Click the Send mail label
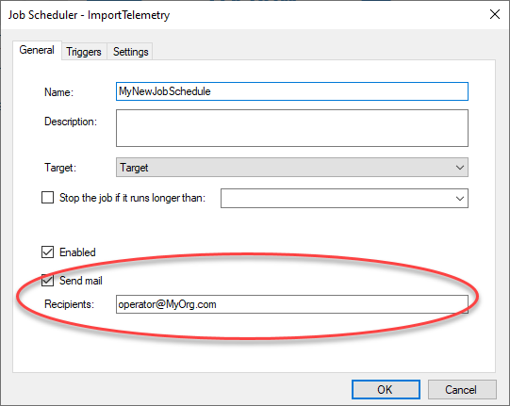The width and height of the screenshot is (510, 406). pos(81,281)
